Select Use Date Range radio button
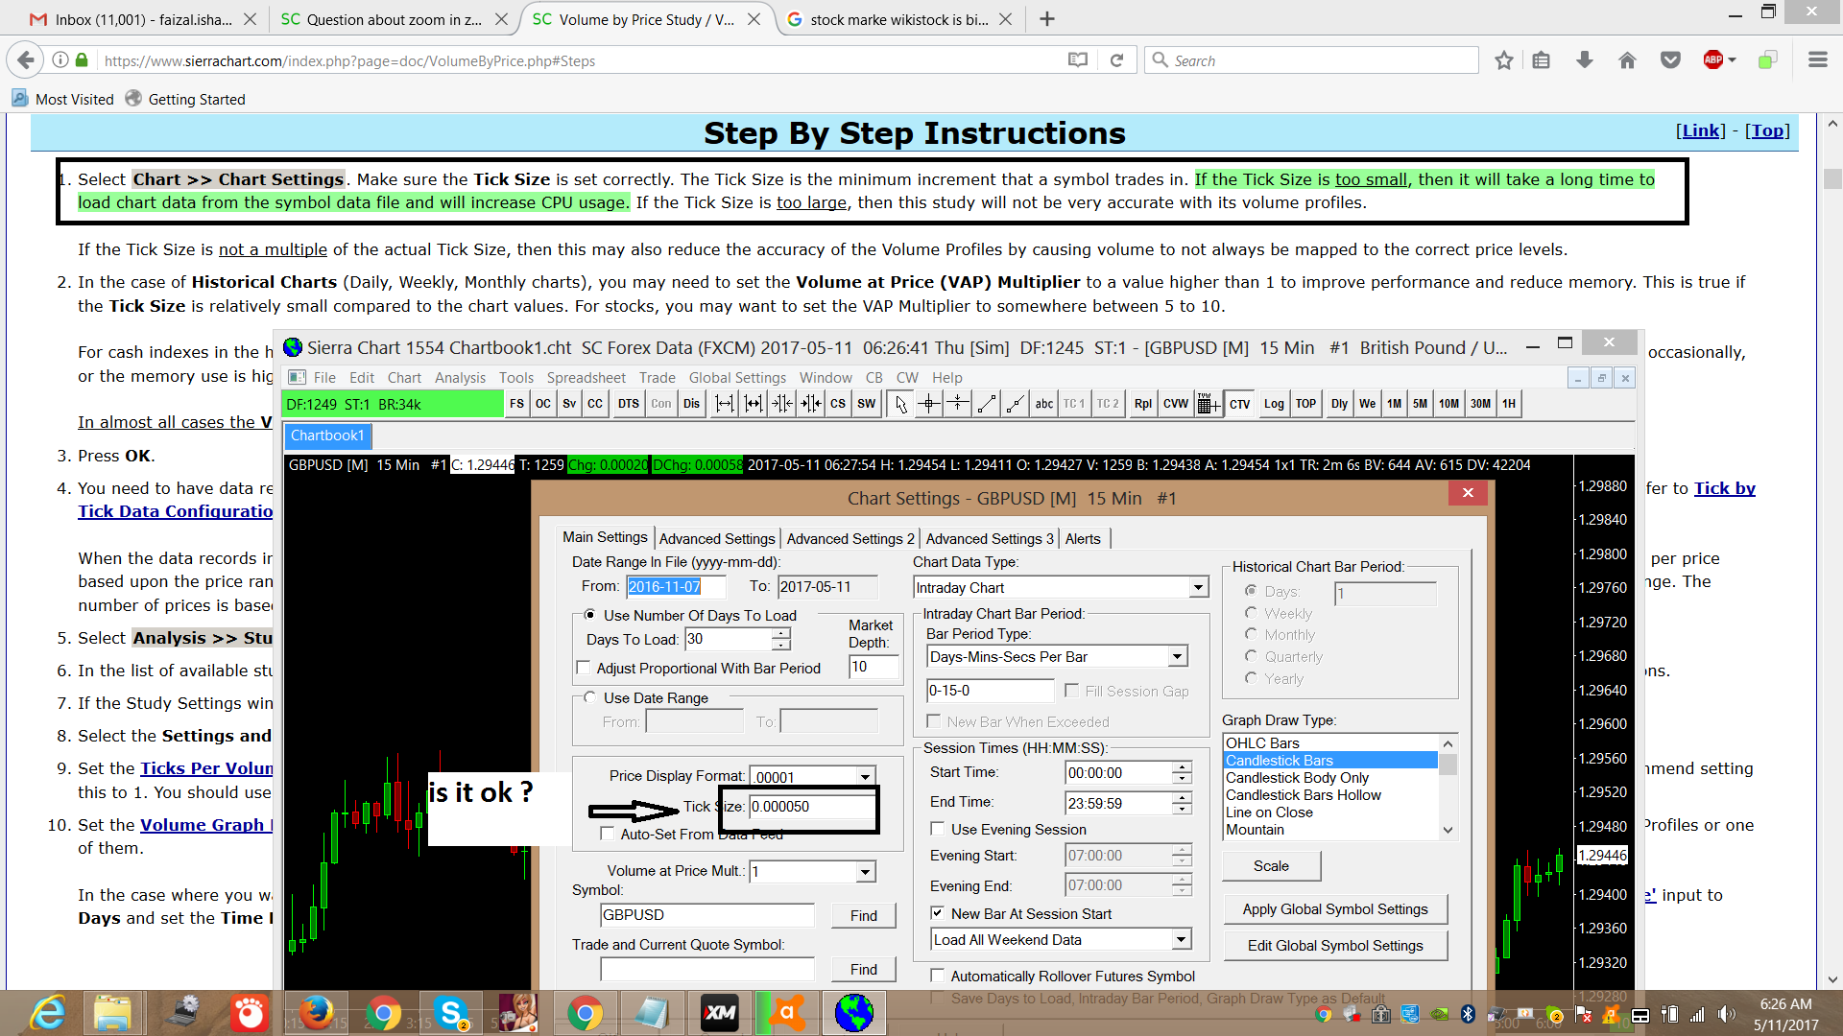1843x1036 pixels. 590,697
